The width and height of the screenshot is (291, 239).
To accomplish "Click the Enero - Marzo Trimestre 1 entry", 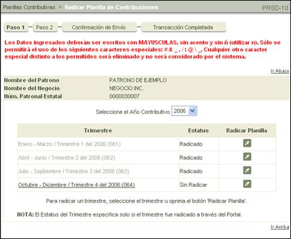I will pos(69,144).
